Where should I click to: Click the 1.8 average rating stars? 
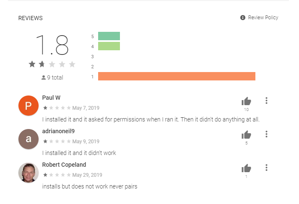click(x=52, y=64)
